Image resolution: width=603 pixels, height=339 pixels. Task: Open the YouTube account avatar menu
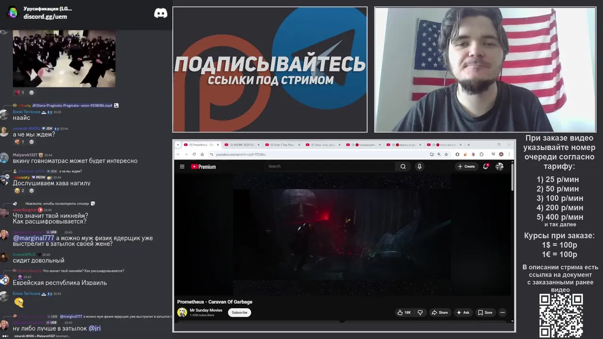pos(499,166)
